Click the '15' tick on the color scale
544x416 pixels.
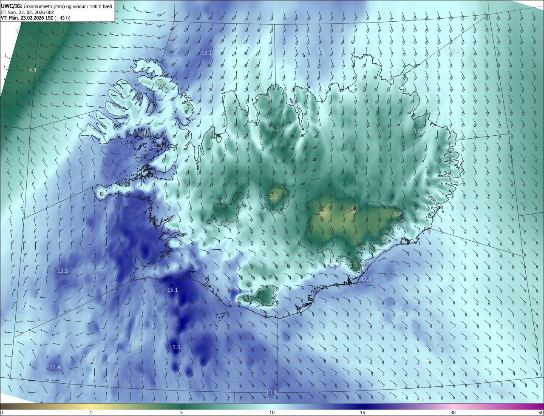point(363,413)
